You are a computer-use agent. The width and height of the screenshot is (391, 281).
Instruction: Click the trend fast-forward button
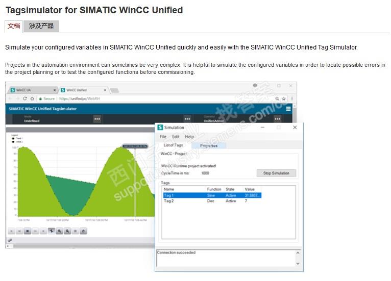35,231
